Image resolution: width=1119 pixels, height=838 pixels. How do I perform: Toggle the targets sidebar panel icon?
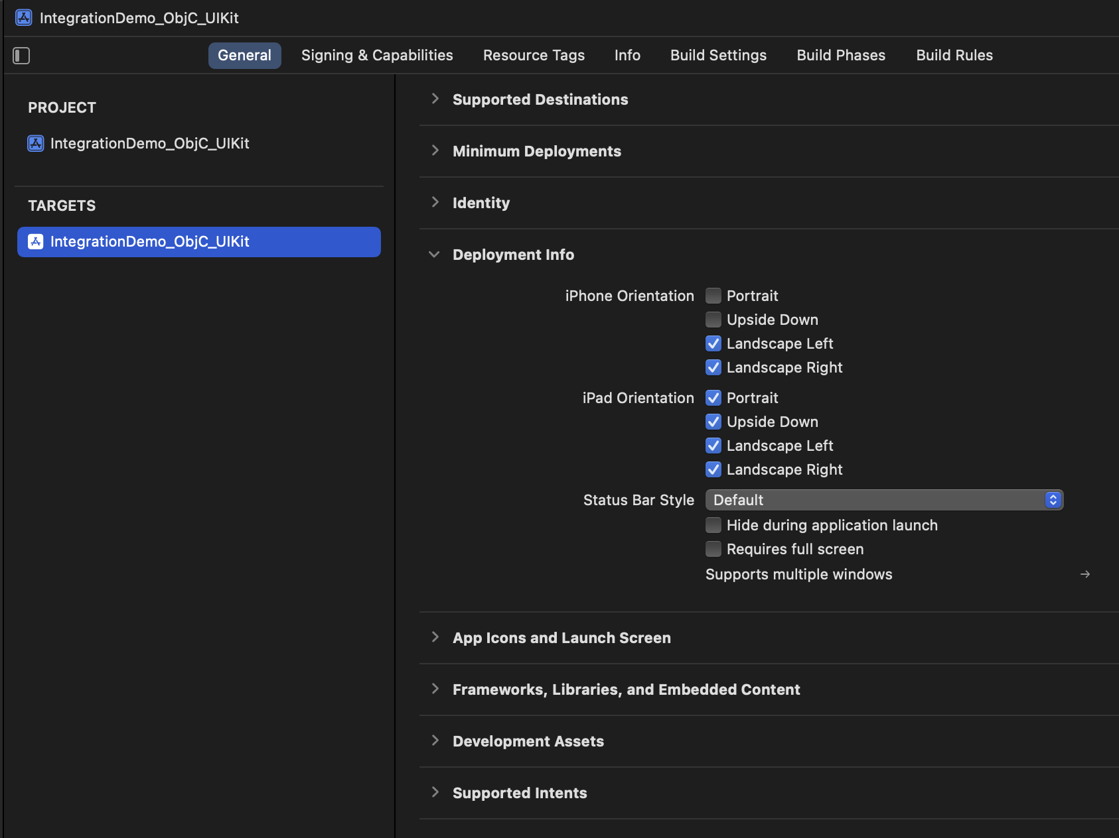(x=21, y=56)
